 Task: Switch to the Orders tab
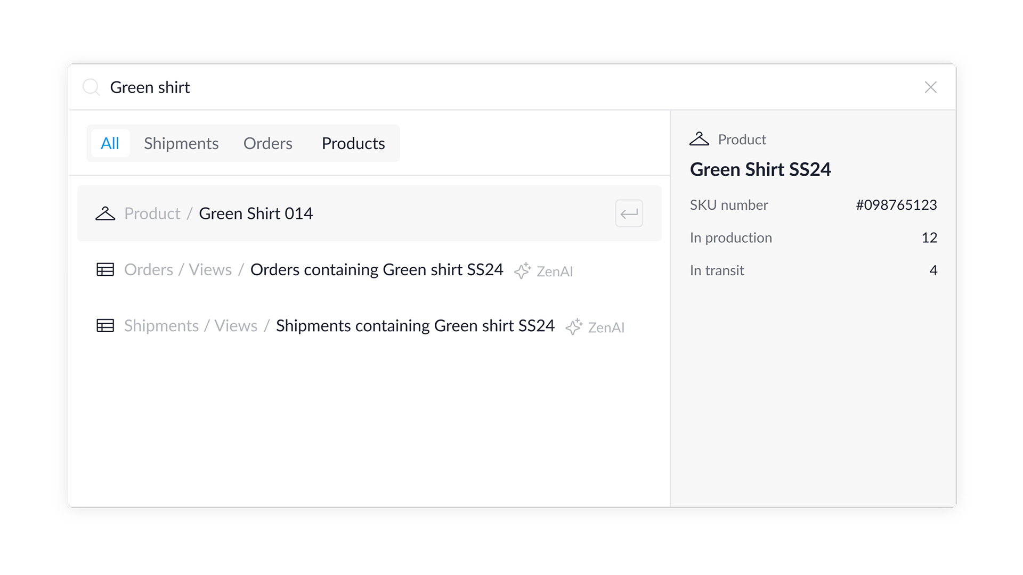(x=268, y=143)
